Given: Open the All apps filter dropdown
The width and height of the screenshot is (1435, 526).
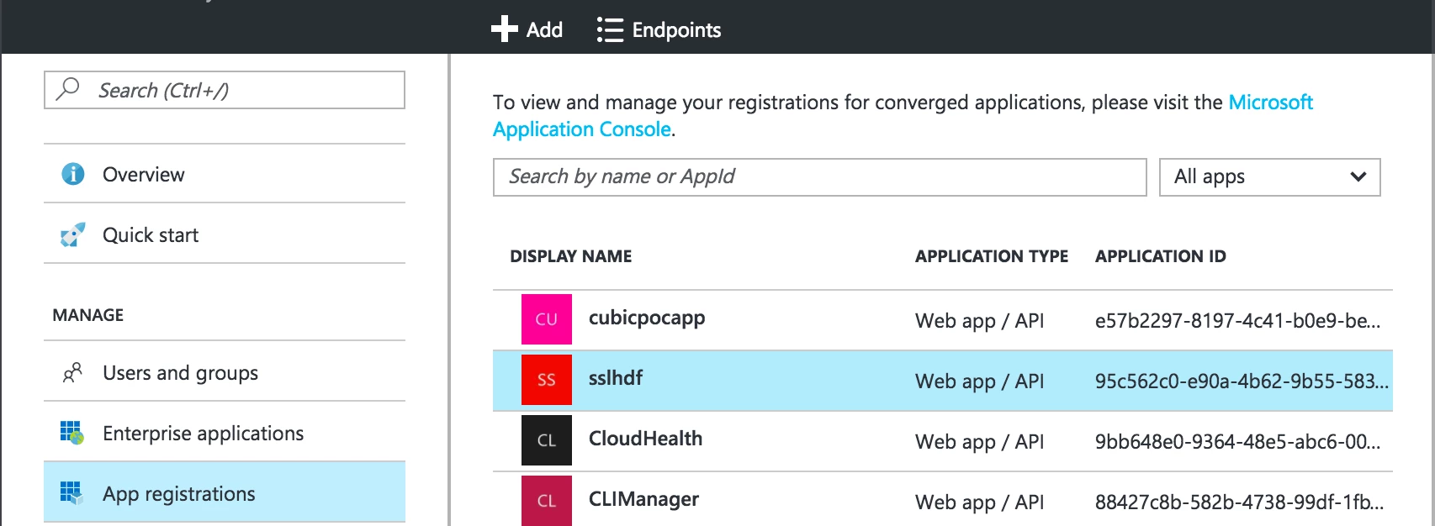Looking at the screenshot, I should pyautogui.click(x=1270, y=177).
